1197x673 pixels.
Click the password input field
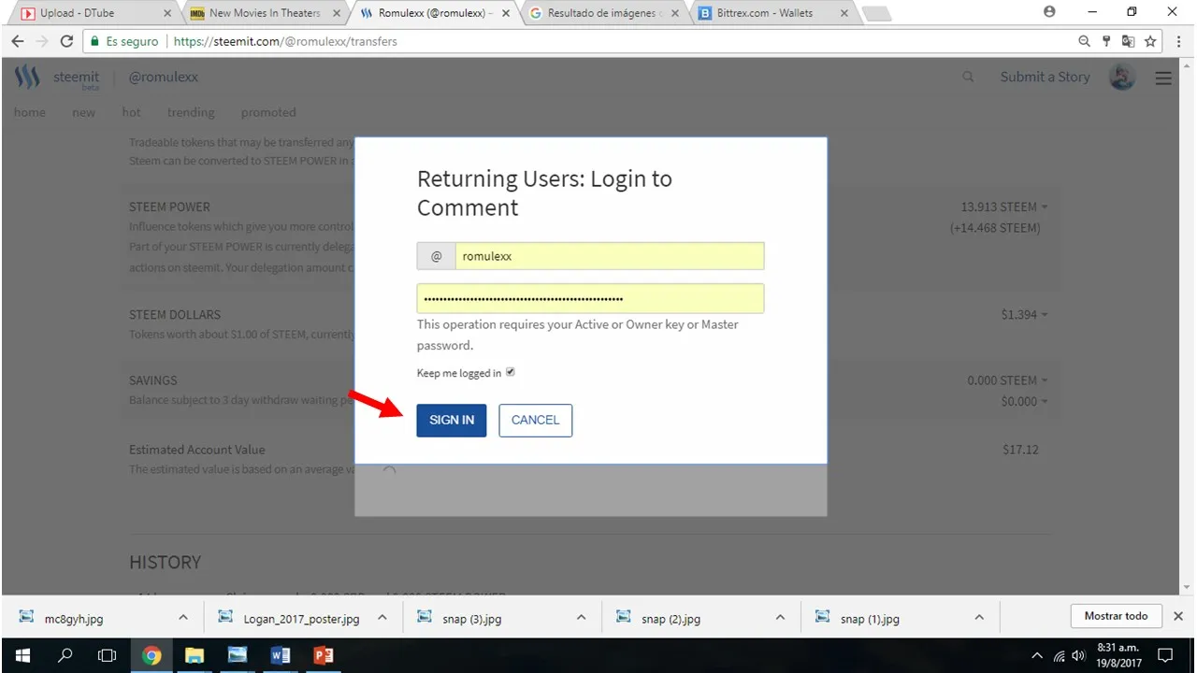pos(590,299)
